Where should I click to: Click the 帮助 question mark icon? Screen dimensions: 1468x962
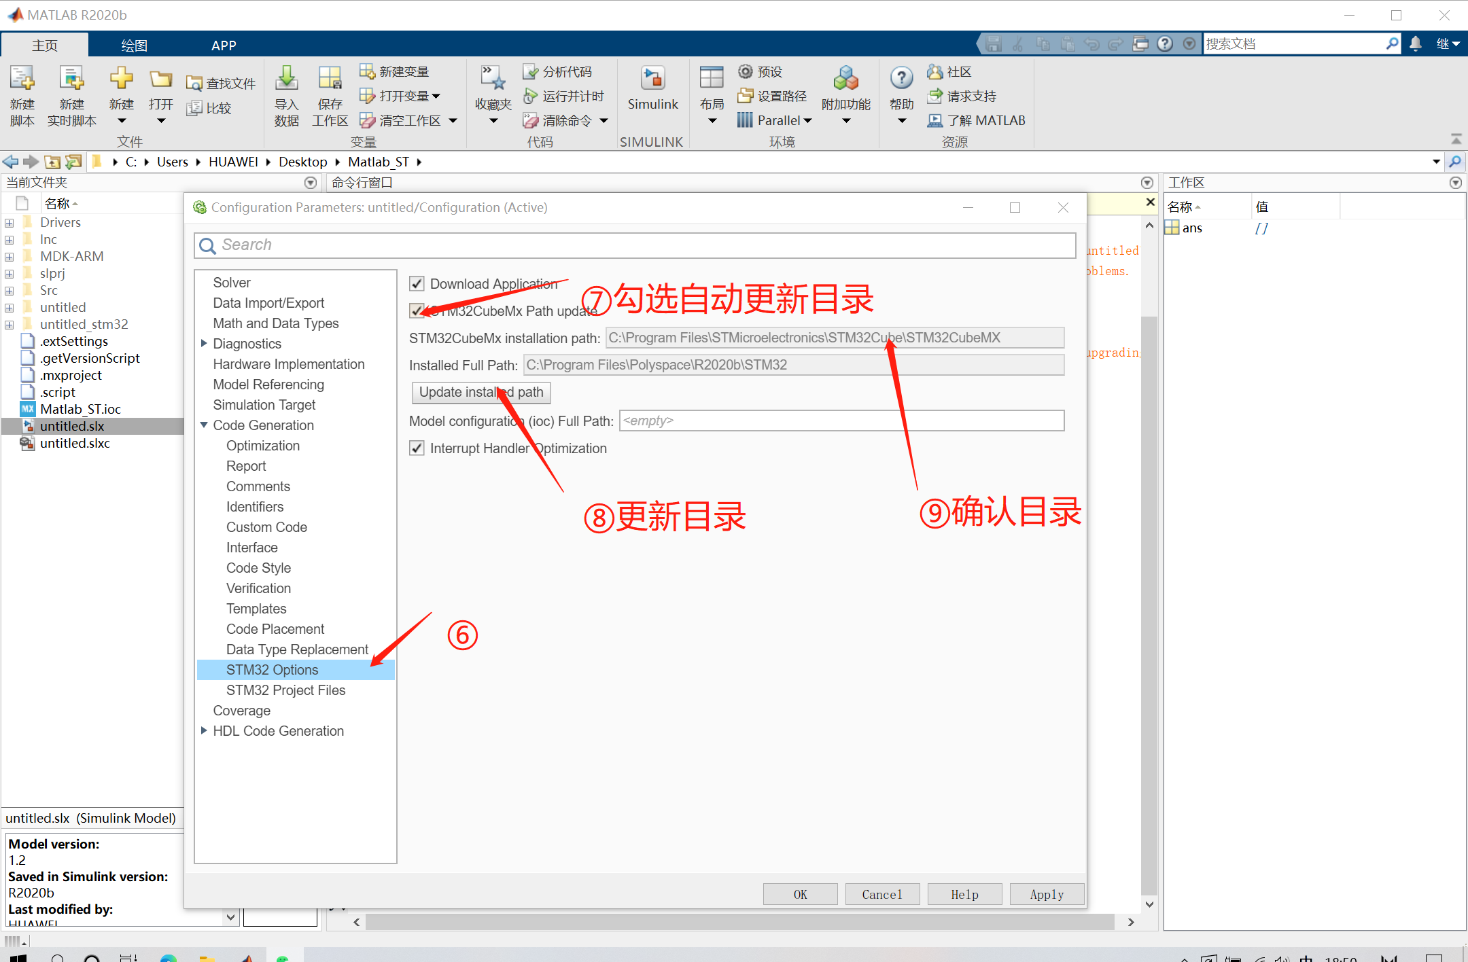click(x=901, y=79)
